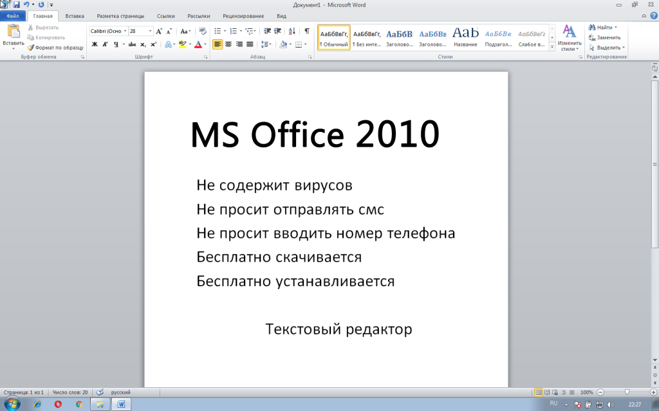The height and width of the screenshot is (411, 659).
Task: Increase font size with the grow font icon
Action: point(159,31)
